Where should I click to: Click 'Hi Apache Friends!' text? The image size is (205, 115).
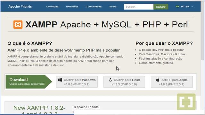pos(86,107)
